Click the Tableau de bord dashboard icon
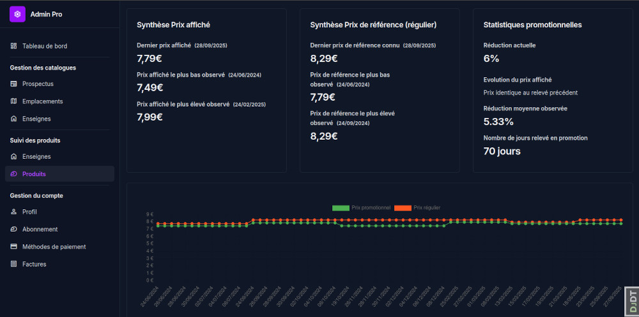The image size is (639, 317). (x=14, y=46)
